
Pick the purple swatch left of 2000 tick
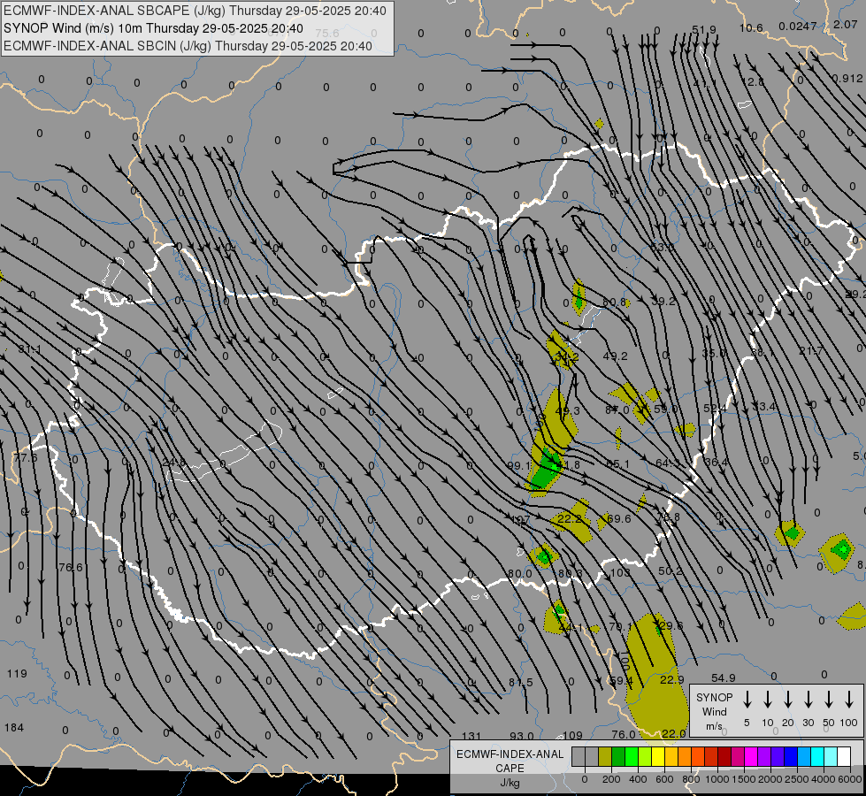tap(764, 756)
